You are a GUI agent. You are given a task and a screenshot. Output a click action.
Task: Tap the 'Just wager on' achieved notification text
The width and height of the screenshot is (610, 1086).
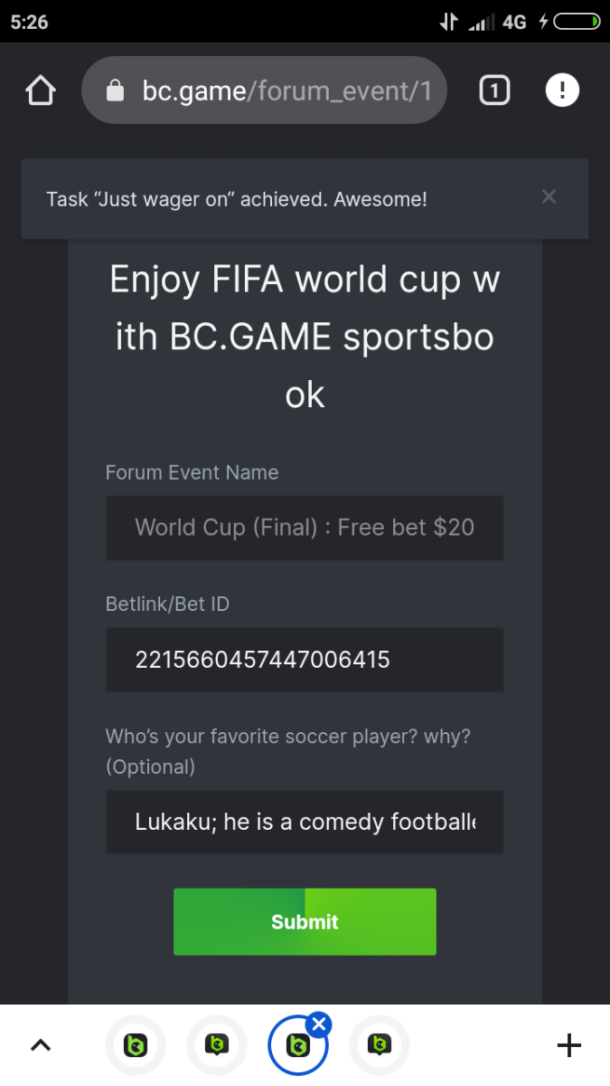237,199
